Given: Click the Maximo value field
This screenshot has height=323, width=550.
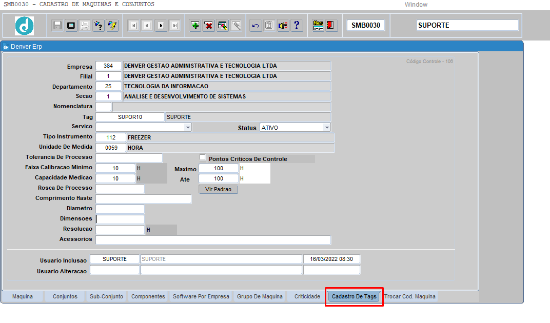Looking at the screenshot, I should [x=219, y=168].
